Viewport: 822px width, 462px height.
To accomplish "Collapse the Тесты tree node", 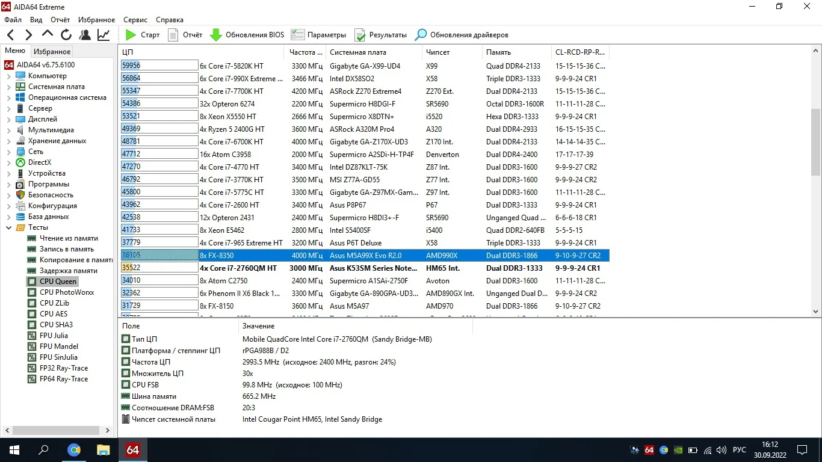I will (8, 227).
